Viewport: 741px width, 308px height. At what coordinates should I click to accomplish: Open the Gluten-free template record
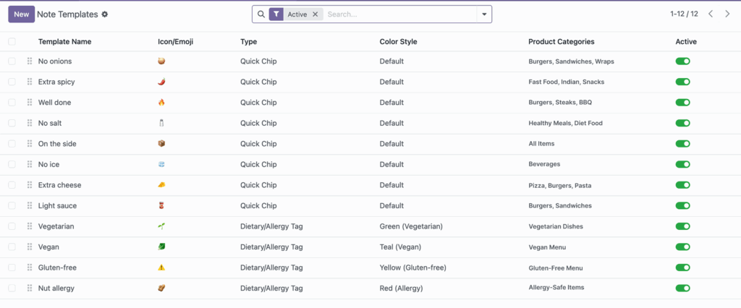point(57,268)
